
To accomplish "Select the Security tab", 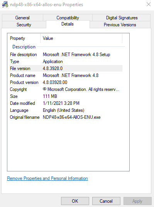I will pyautogui.click(x=24, y=25).
